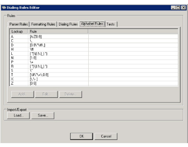This screenshot has width=188, height=147.
Task: Switch to the Parser Rules tab
Action: [18, 24]
